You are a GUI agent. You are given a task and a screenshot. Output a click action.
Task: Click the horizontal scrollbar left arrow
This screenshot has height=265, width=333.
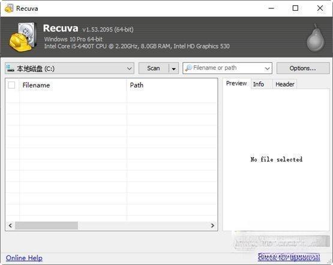tap(10, 225)
